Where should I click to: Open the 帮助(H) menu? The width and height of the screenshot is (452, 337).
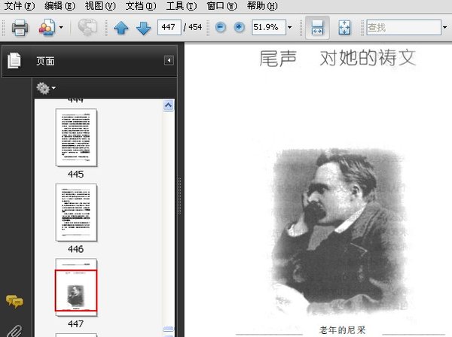(262, 6)
